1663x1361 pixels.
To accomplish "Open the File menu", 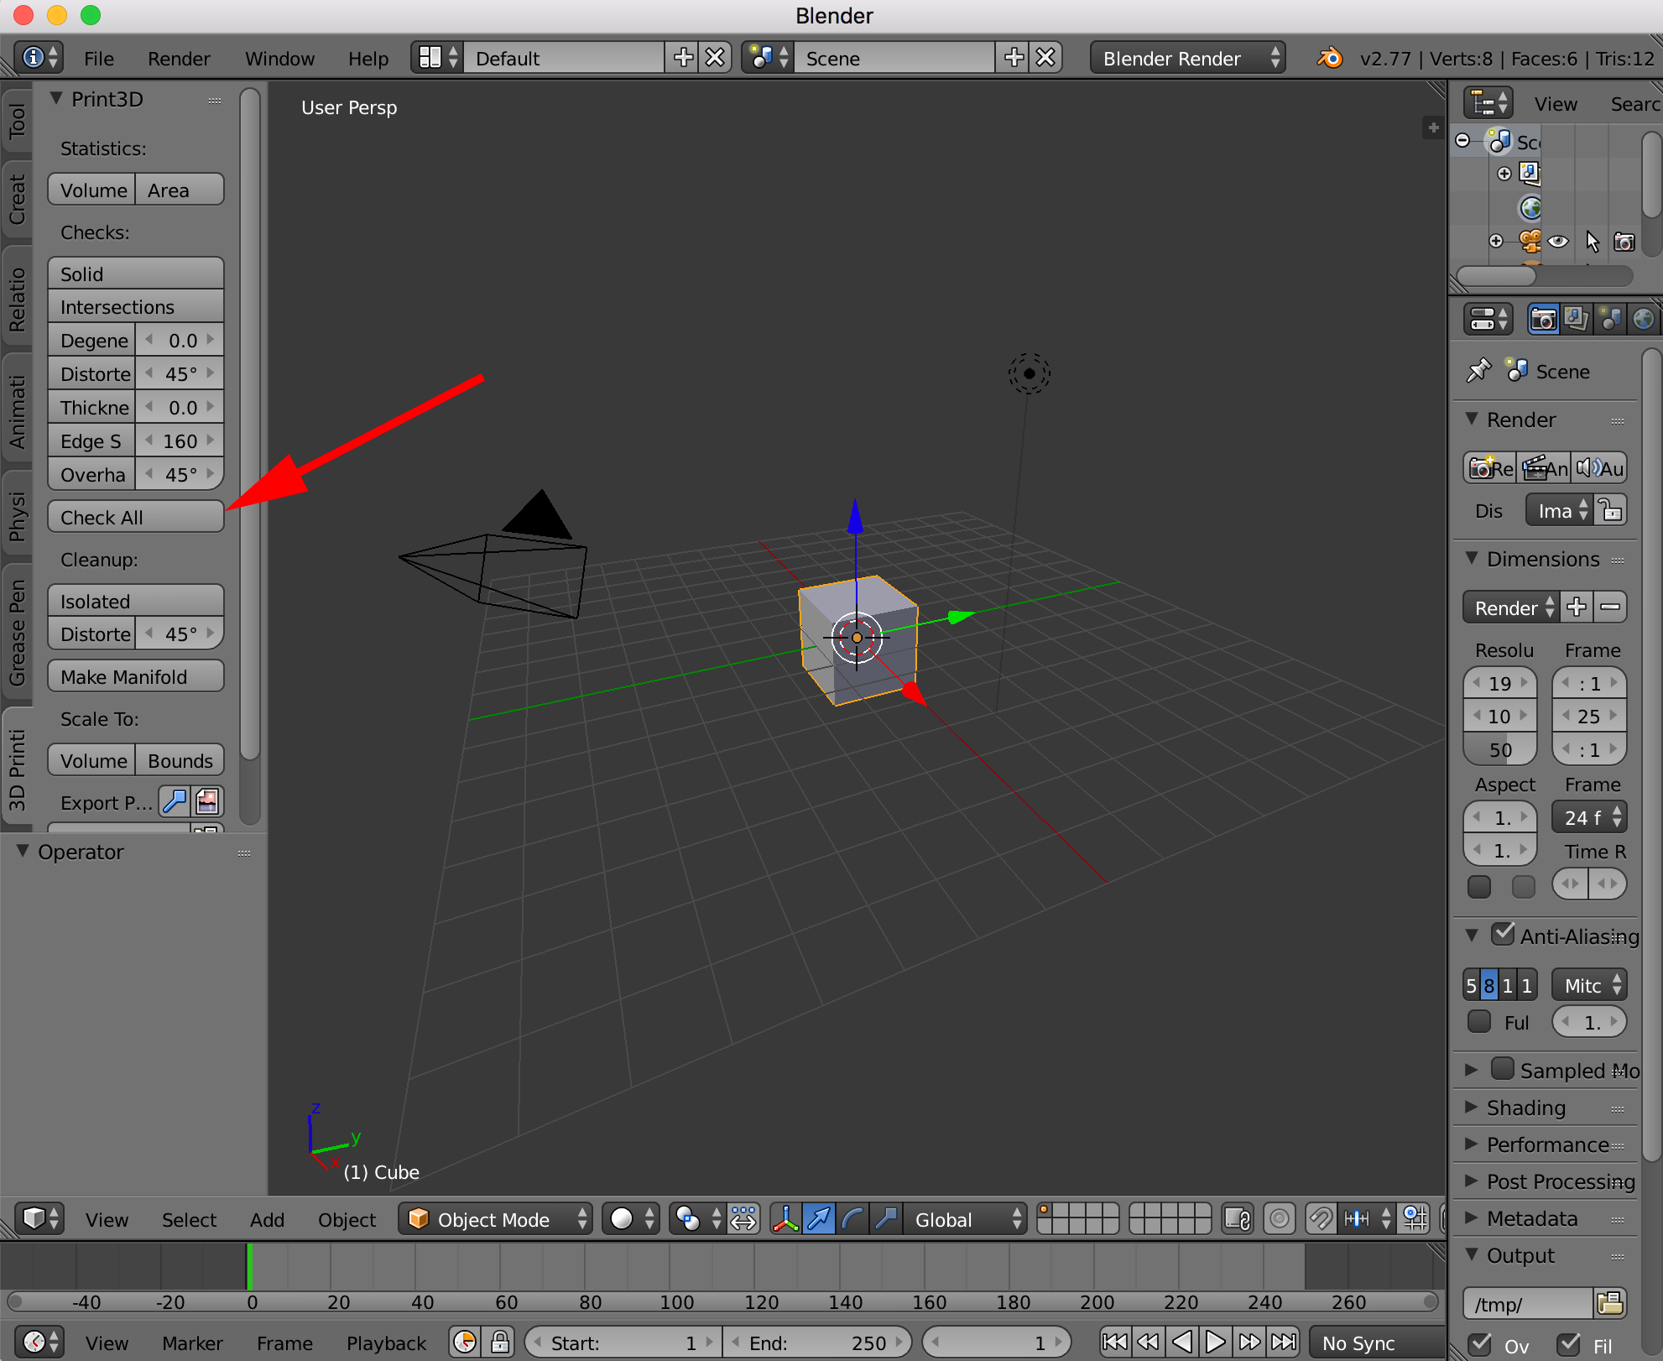I will (x=98, y=58).
